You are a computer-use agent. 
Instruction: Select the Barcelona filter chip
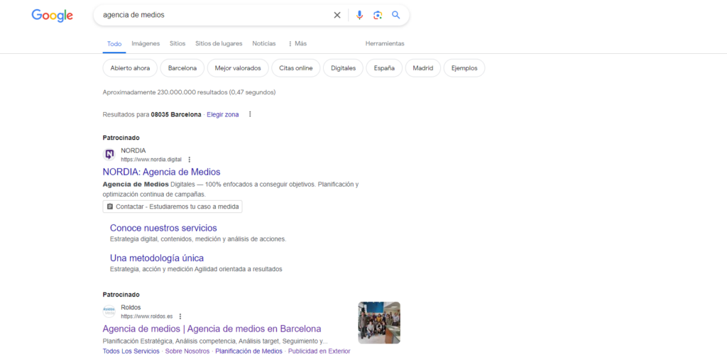point(182,68)
